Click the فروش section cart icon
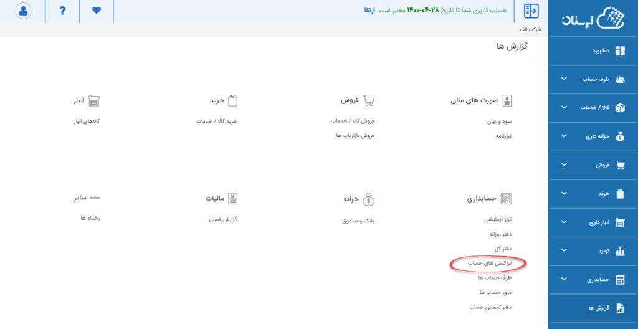Screen dimensions: 638x329 369,100
